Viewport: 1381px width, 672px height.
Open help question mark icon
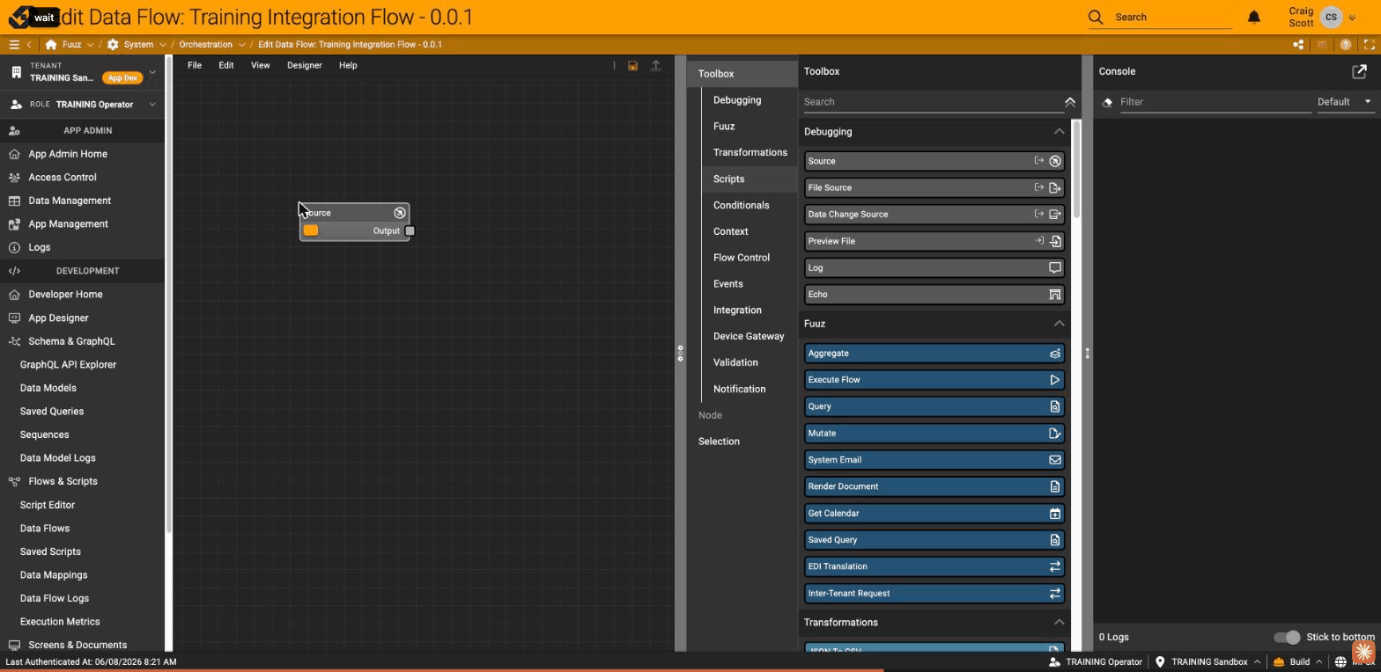click(x=1346, y=44)
